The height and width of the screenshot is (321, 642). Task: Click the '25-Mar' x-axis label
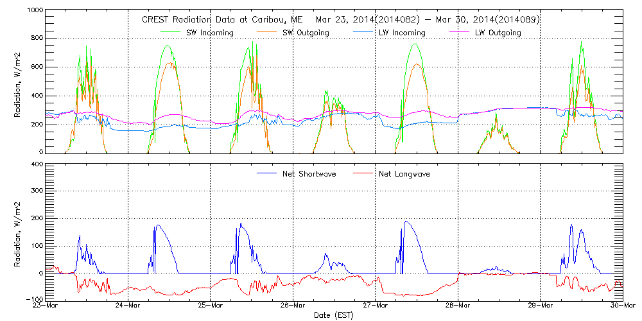211,306
